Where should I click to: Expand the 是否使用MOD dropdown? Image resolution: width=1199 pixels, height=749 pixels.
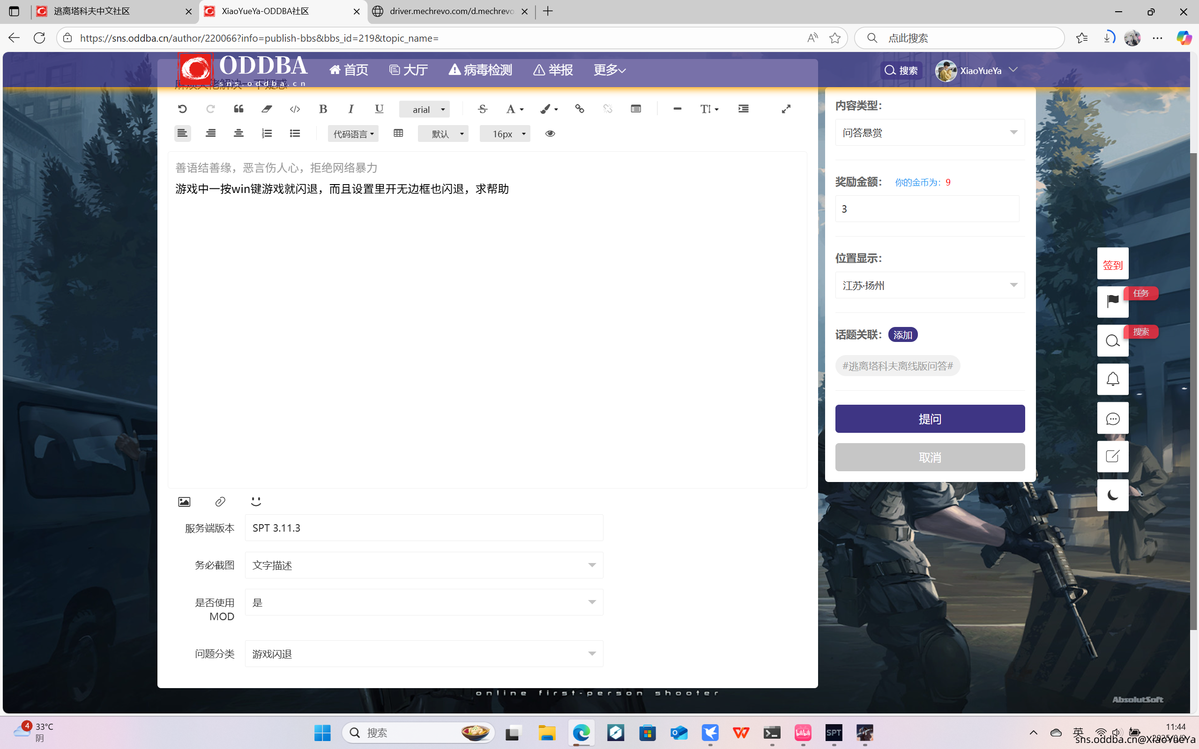[x=424, y=602]
